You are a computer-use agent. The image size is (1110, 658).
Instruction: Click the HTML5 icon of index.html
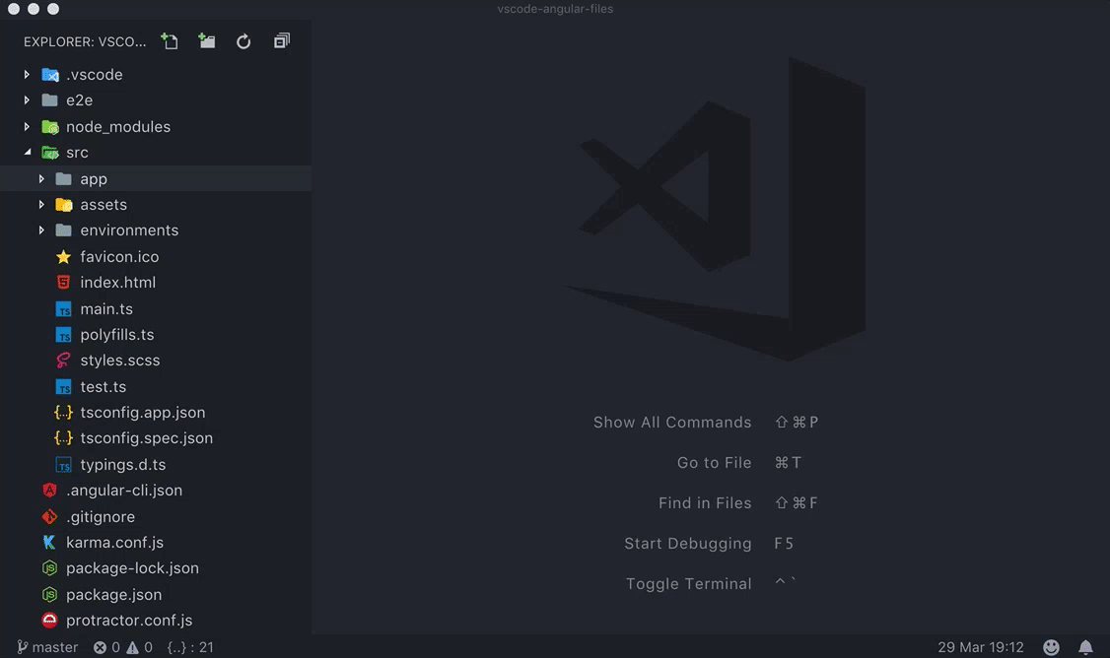click(x=64, y=283)
